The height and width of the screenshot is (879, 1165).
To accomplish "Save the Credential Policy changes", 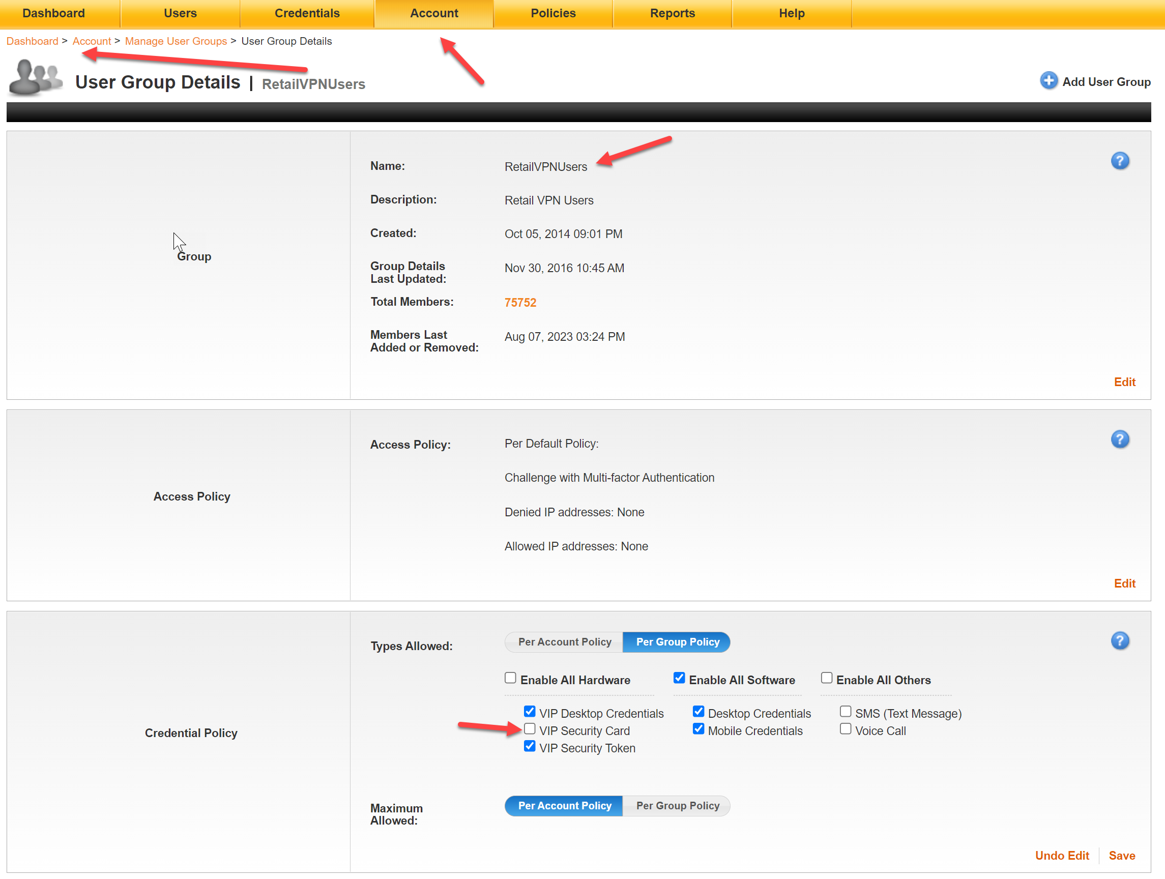I will coord(1121,856).
